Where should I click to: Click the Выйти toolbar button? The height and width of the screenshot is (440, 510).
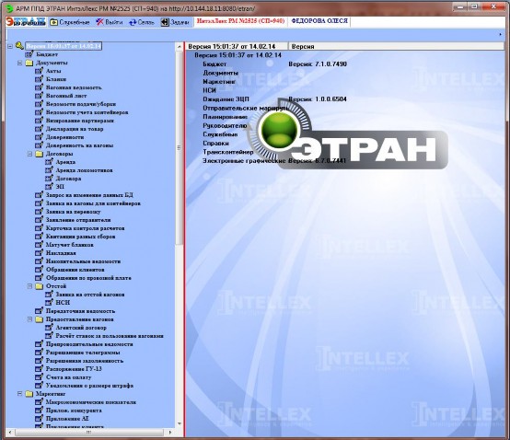point(110,22)
